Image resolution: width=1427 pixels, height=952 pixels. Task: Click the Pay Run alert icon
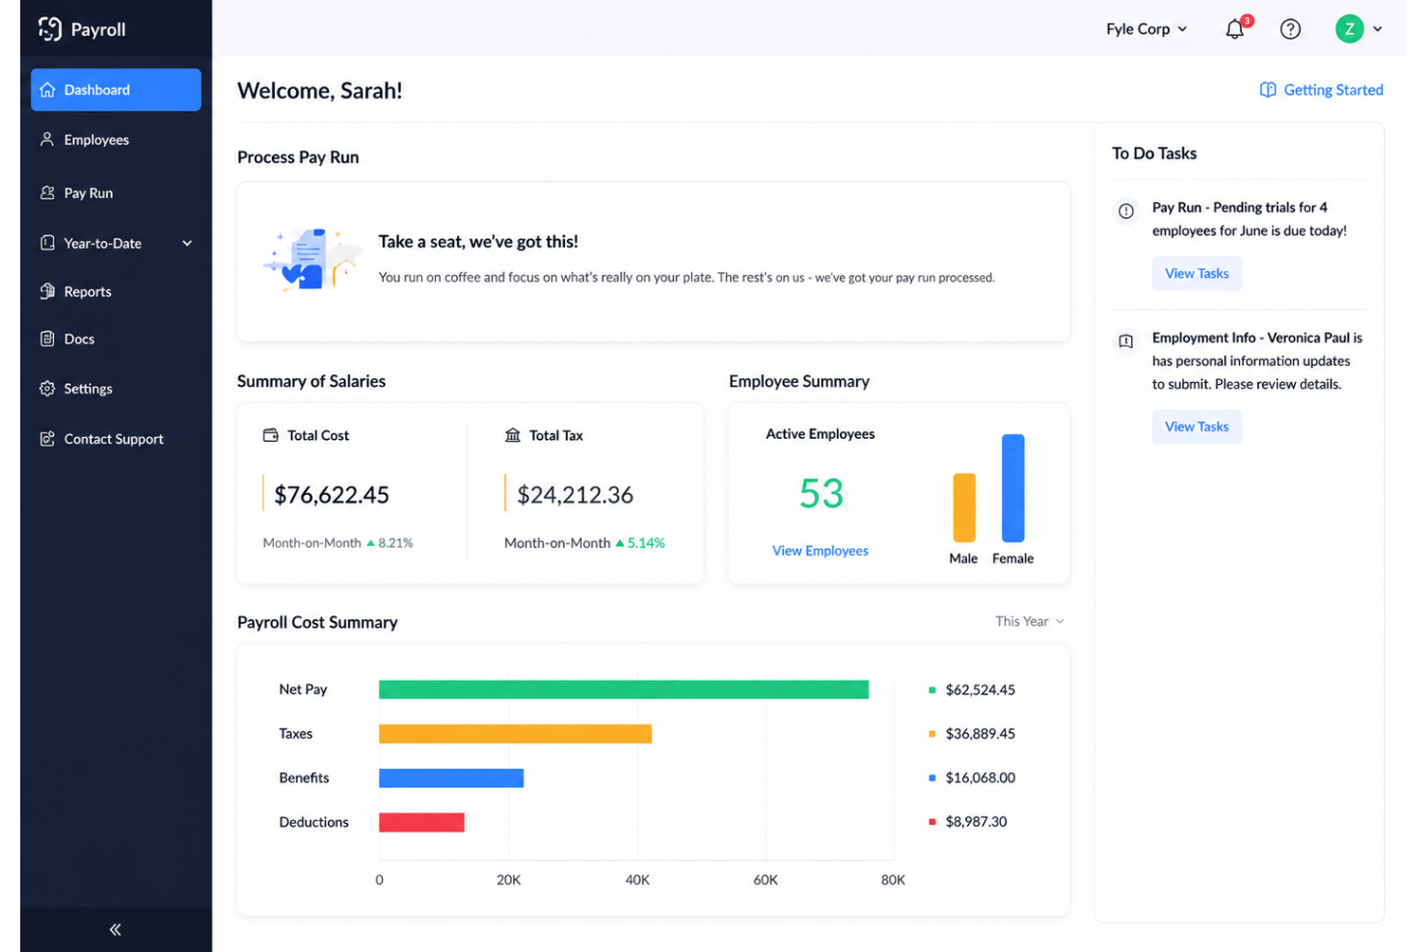pyautogui.click(x=1126, y=211)
